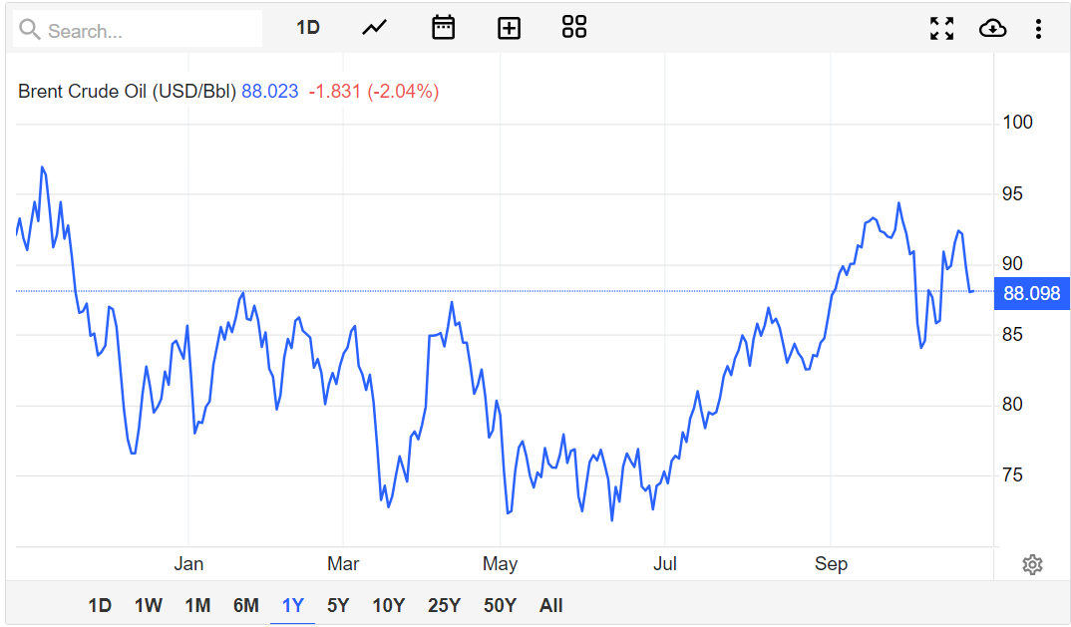Click the Brent Crude Oil title label
The width and height of the screenshot is (1071, 627).
click(127, 92)
